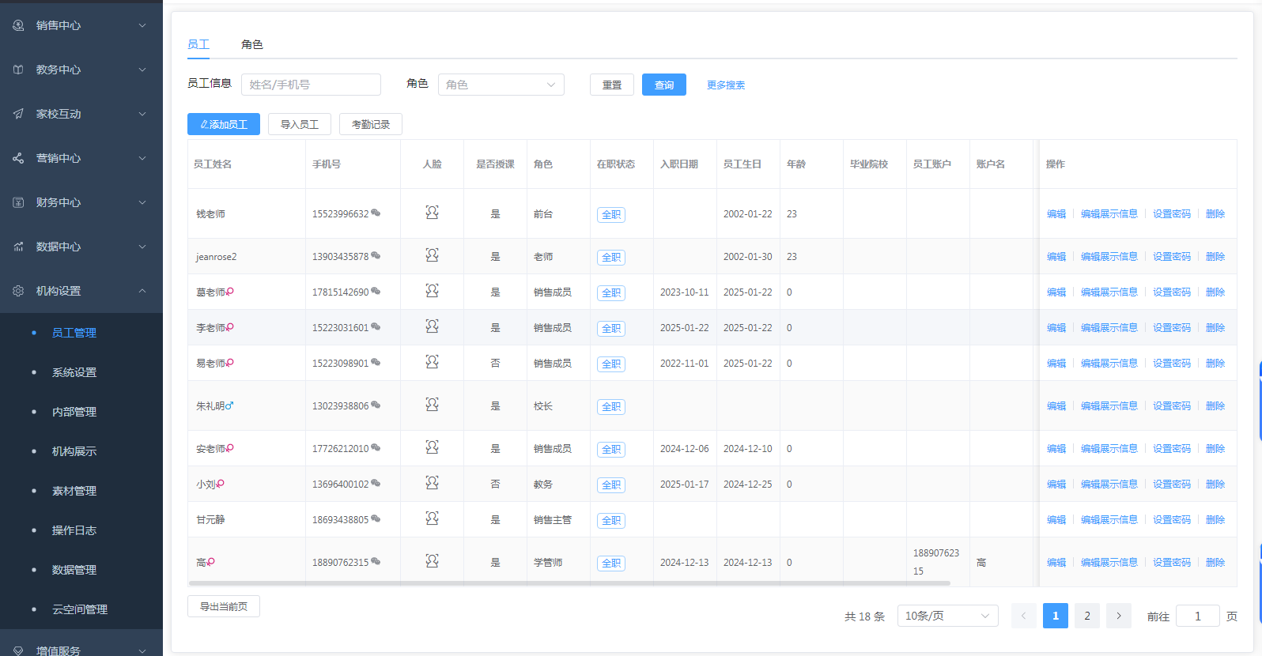
Task: Click the 财务中心 icon
Action: [18, 202]
